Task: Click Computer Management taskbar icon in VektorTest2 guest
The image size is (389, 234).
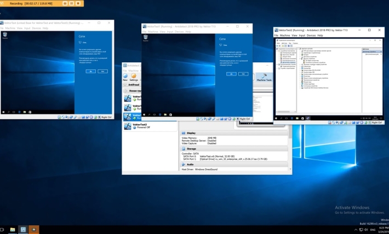Action: click(x=307, y=118)
